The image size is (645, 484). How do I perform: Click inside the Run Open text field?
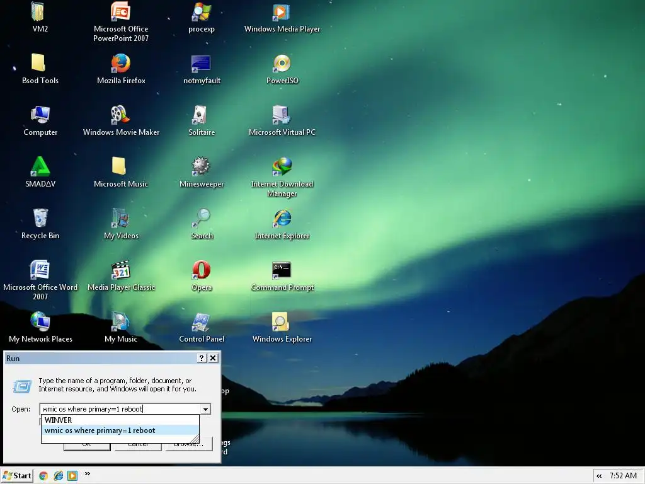pyautogui.click(x=120, y=409)
